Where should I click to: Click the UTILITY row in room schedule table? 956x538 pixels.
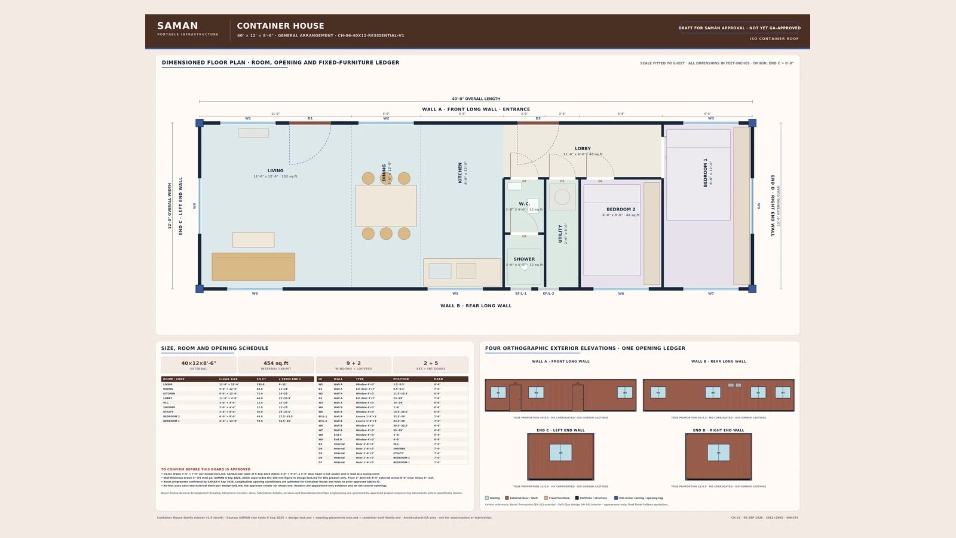[237, 412]
